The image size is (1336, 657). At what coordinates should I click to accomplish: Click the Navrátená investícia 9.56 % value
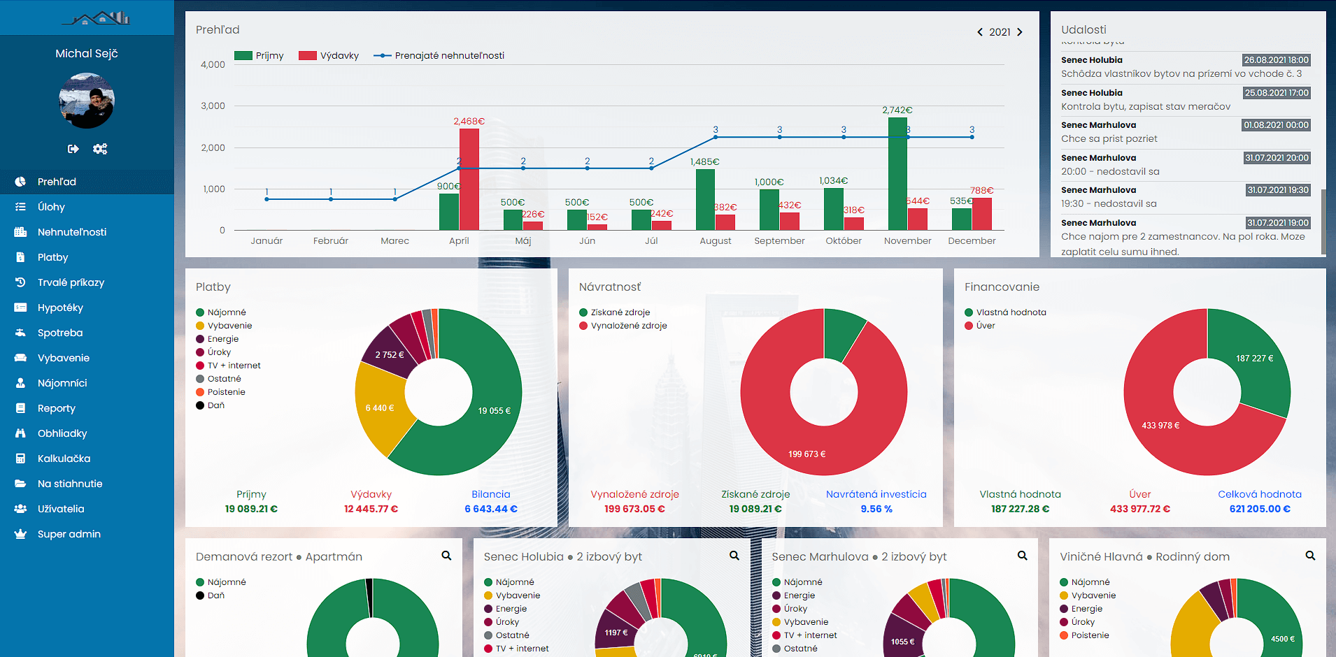point(876,509)
